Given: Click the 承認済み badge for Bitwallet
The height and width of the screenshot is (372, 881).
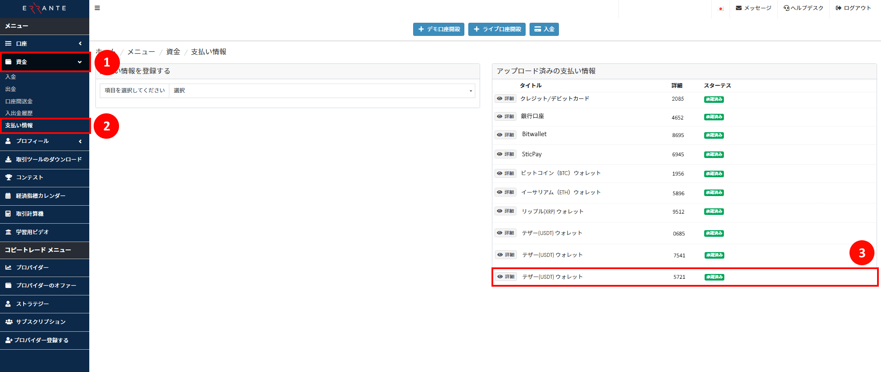Looking at the screenshot, I should 714,135.
